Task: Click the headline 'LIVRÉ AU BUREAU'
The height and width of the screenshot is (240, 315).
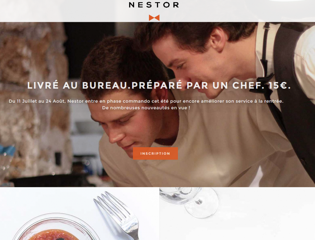Action: click(x=77, y=85)
